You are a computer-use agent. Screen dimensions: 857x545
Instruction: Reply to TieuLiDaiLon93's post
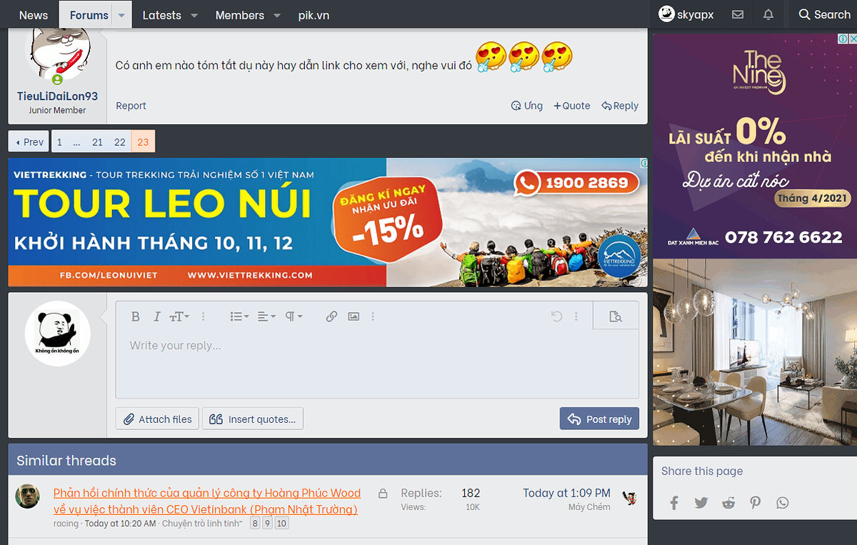click(x=620, y=106)
